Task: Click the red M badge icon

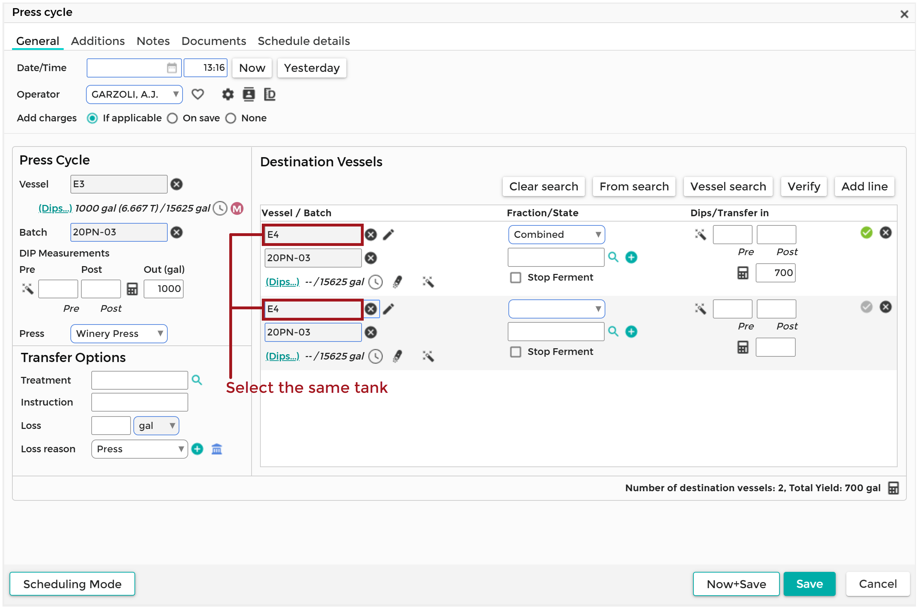Action: (237, 208)
